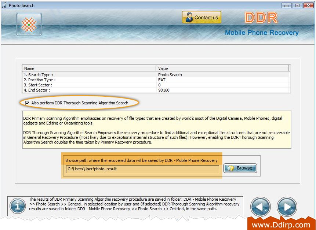The width and height of the screenshot is (316, 230).
Task: Go back with the left arrow button
Action: click(260, 207)
